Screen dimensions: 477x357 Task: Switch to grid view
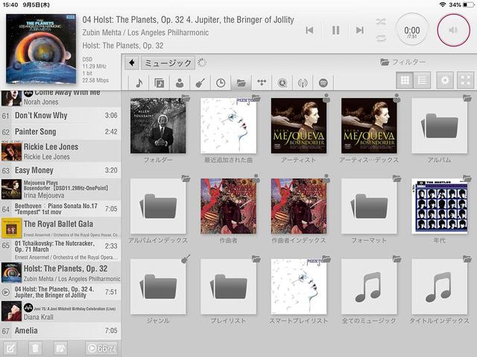click(405, 80)
